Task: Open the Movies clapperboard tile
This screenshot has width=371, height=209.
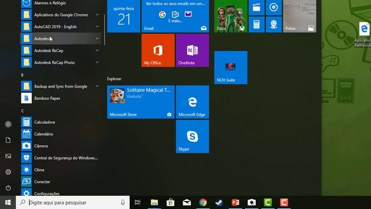Action: pyautogui.click(x=256, y=8)
